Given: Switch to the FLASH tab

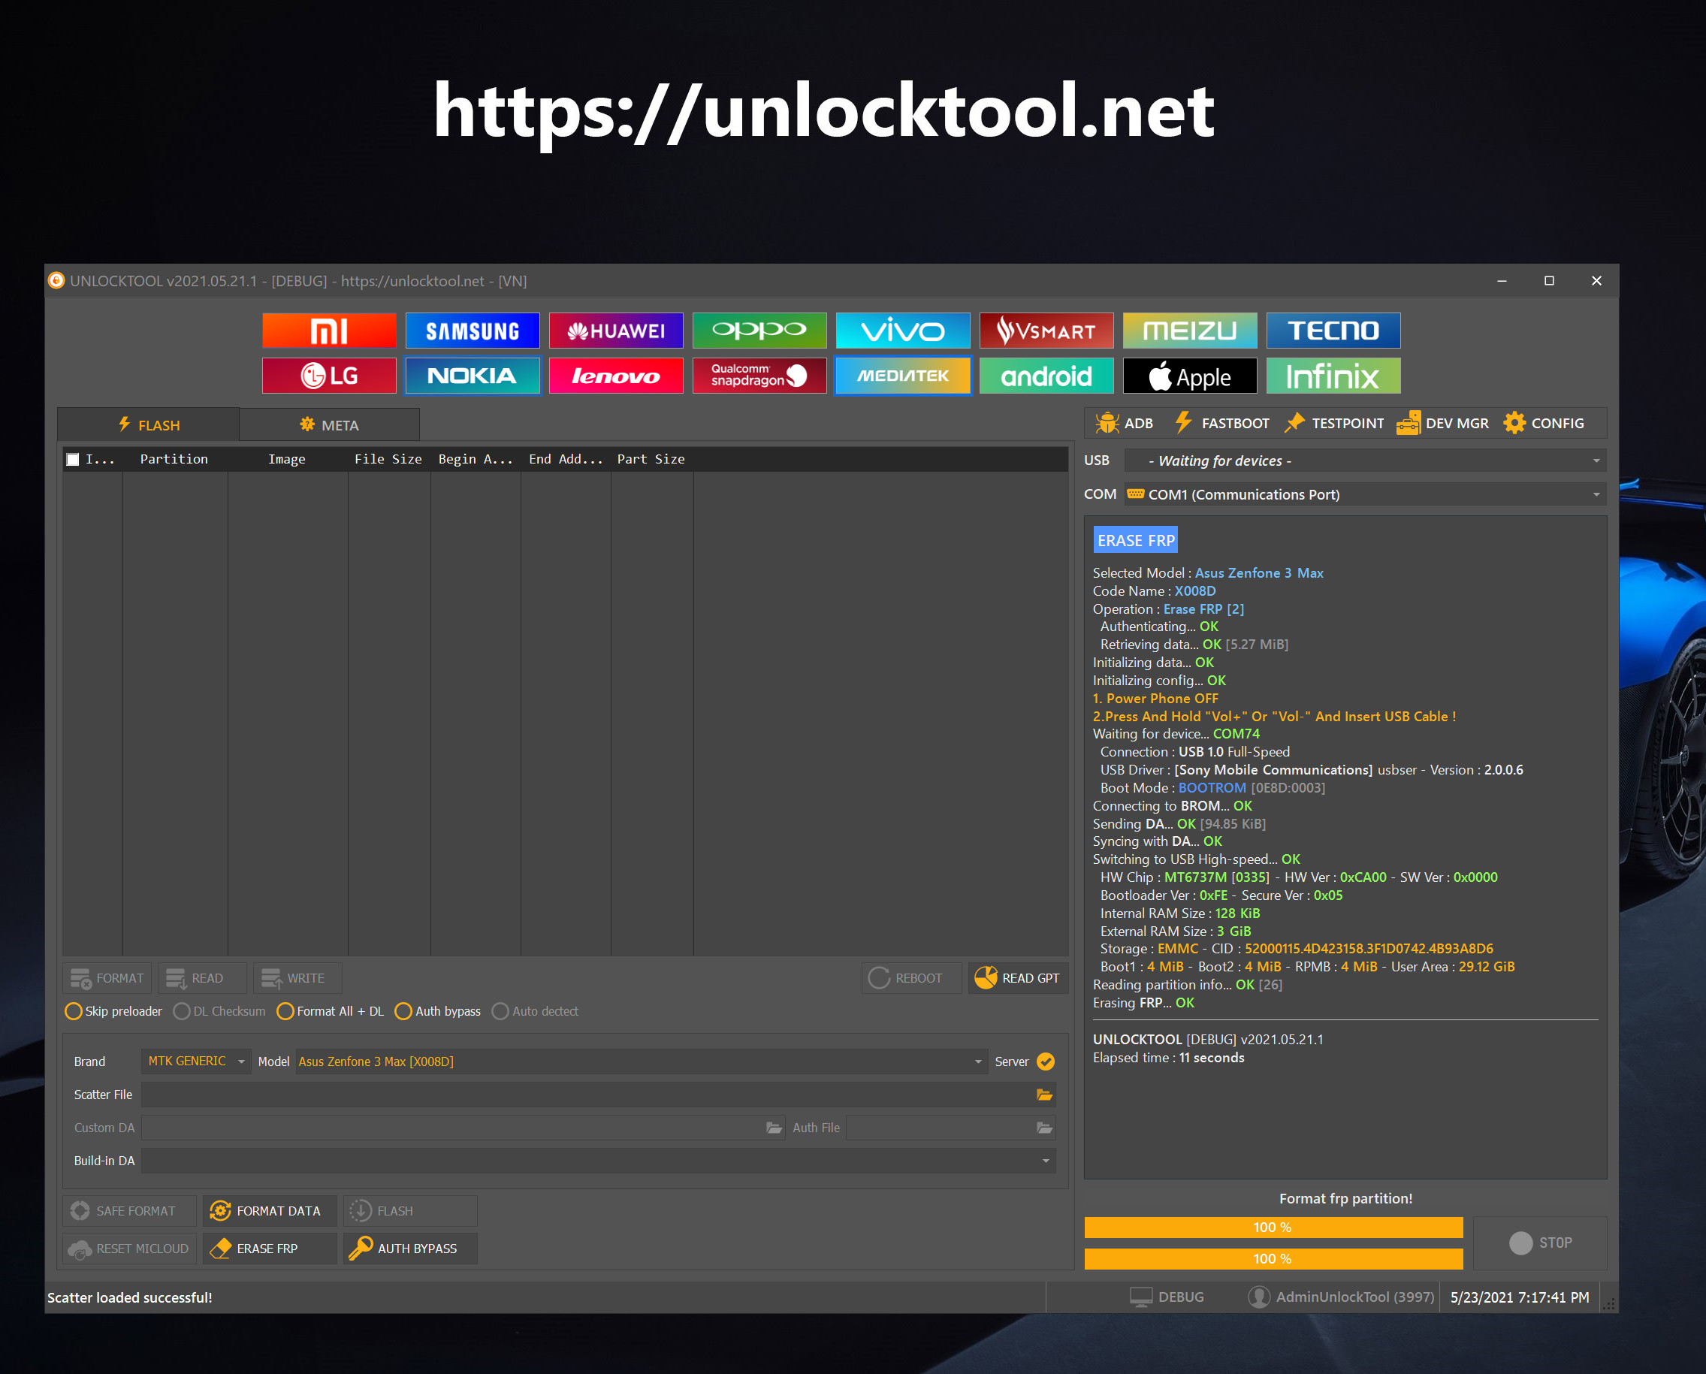Looking at the screenshot, I should pos(149,425).
